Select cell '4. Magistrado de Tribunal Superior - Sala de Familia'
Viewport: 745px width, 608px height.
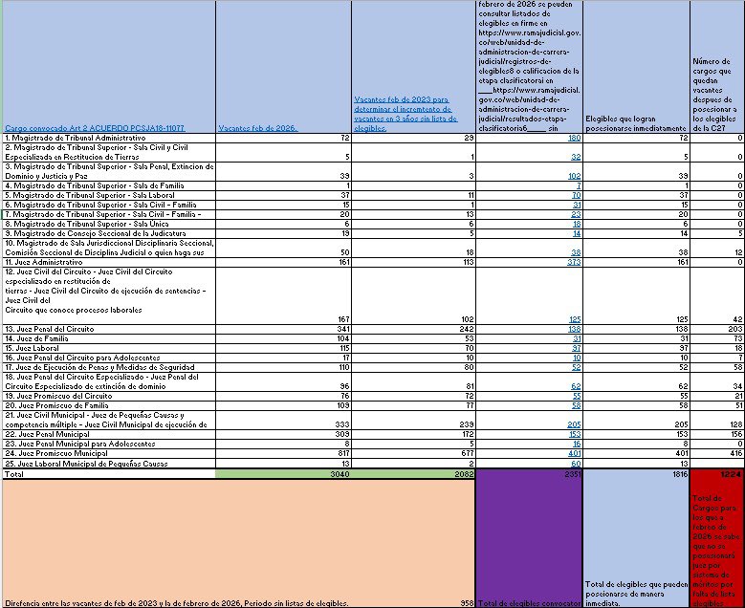[x=109, y=185]
